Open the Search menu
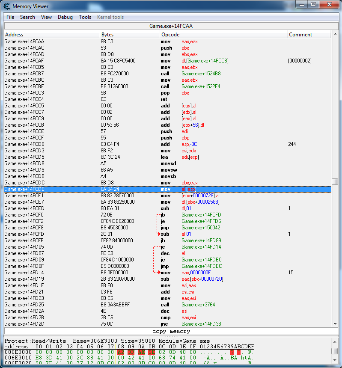342x368 pixels. click(x=27, y=17)
